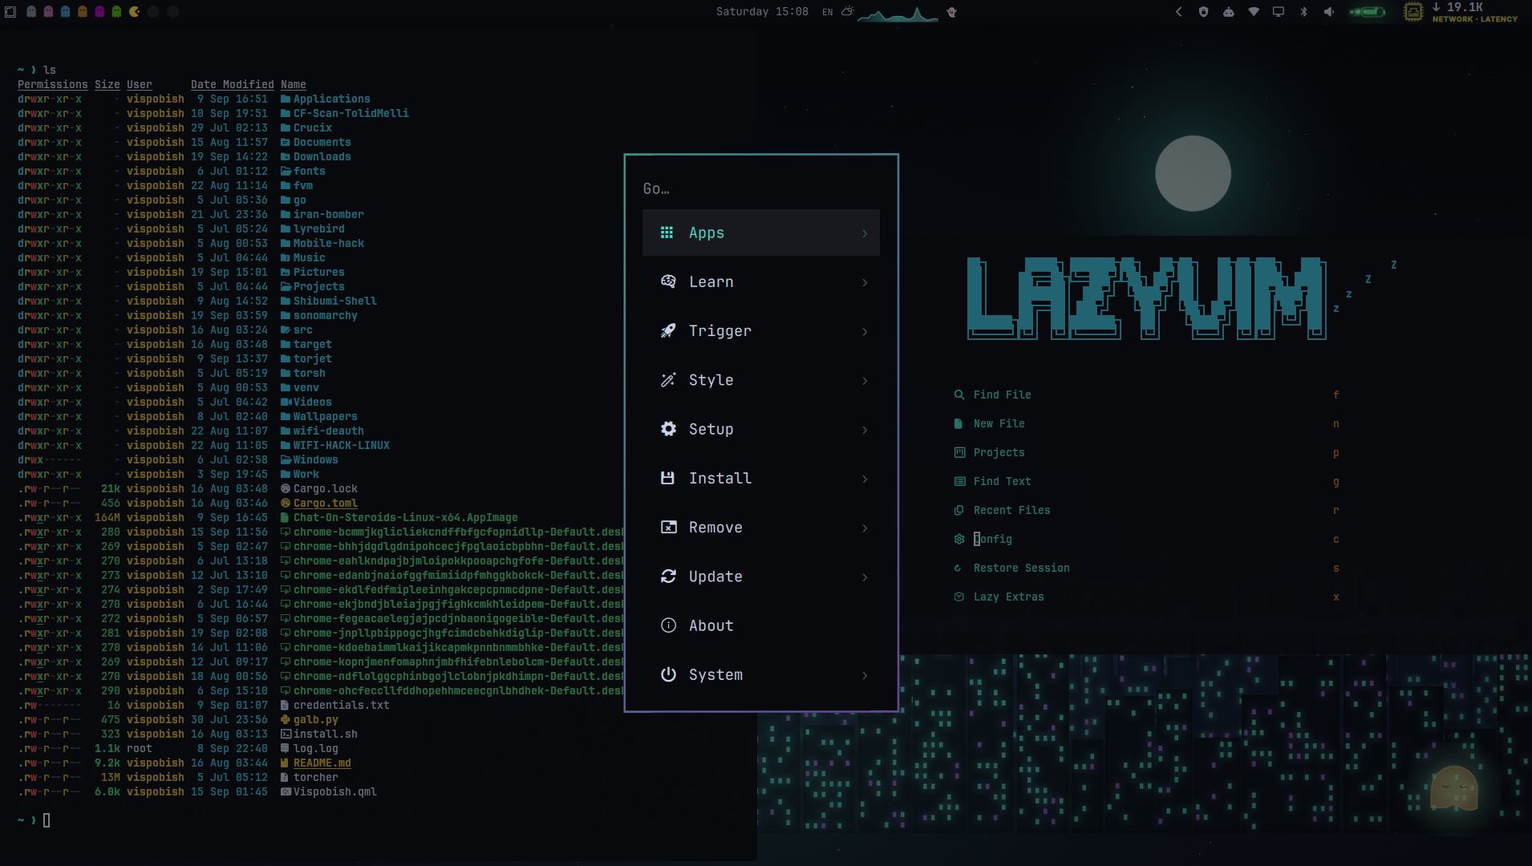Click the overview square icon in top-left bar
This screenshot has width=1532, height=866.
[10, 12]
